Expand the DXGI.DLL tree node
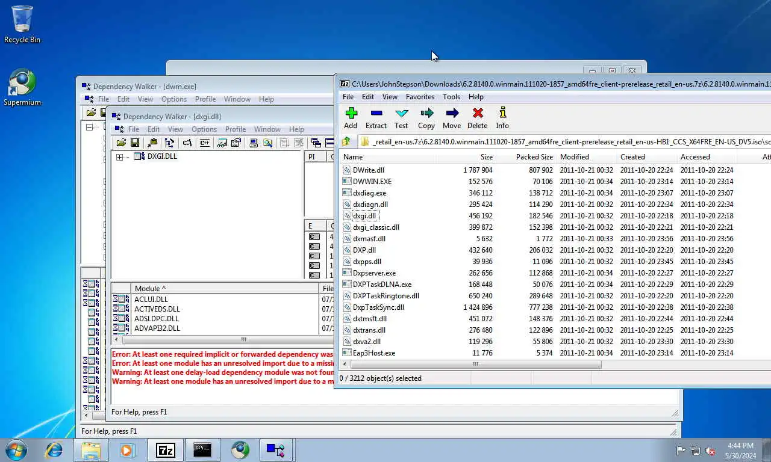Screen dimensions: 771x462 click(119, 157)
